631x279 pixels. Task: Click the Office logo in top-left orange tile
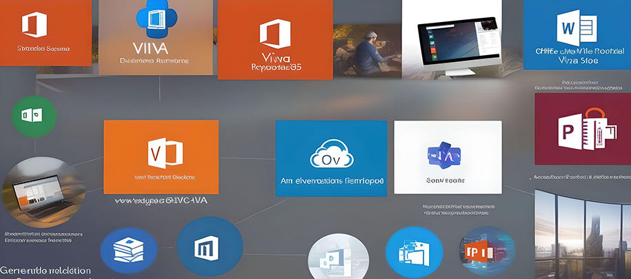(x=34, y=25)
